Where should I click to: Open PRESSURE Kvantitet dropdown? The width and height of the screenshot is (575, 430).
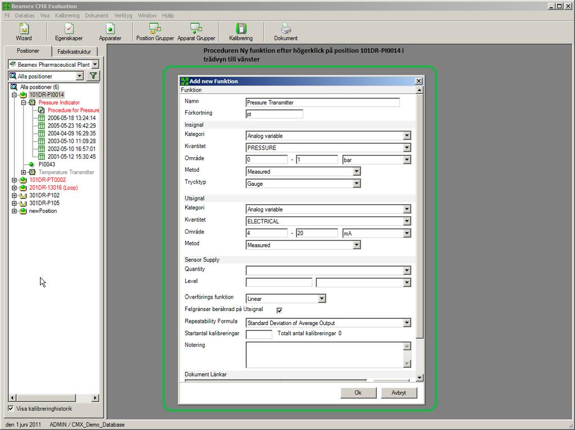[x=407, y=148]
